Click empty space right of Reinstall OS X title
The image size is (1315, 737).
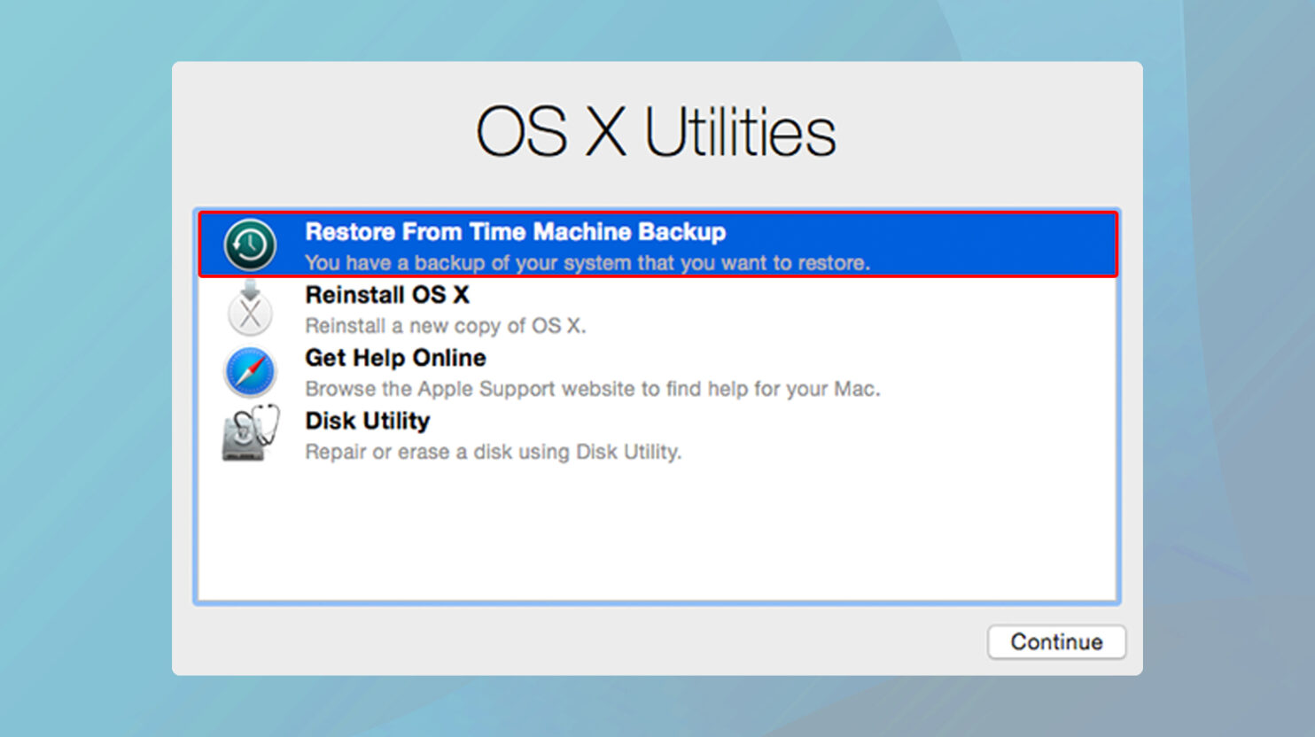(x=798, y=295)
